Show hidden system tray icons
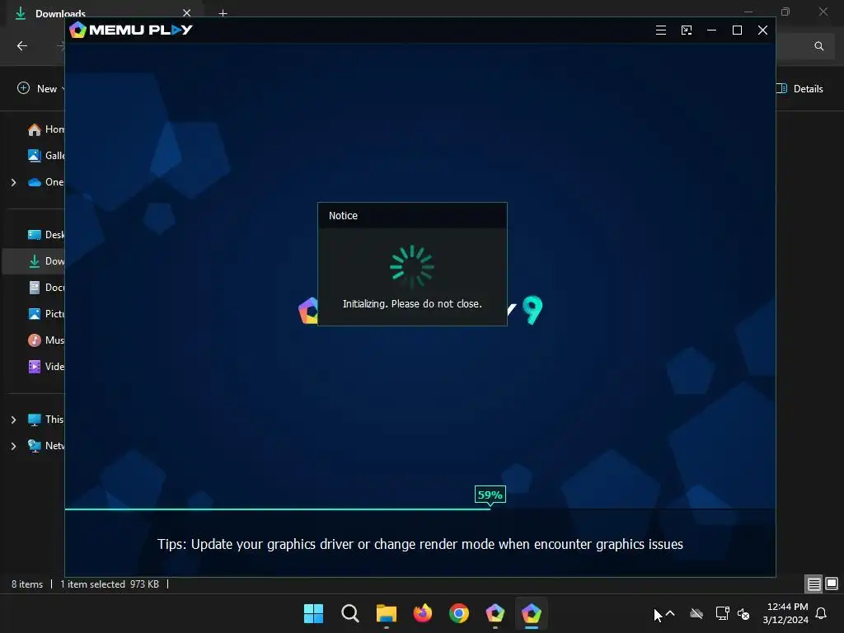This screenshot has height=633, width=844. click(670, 613)
